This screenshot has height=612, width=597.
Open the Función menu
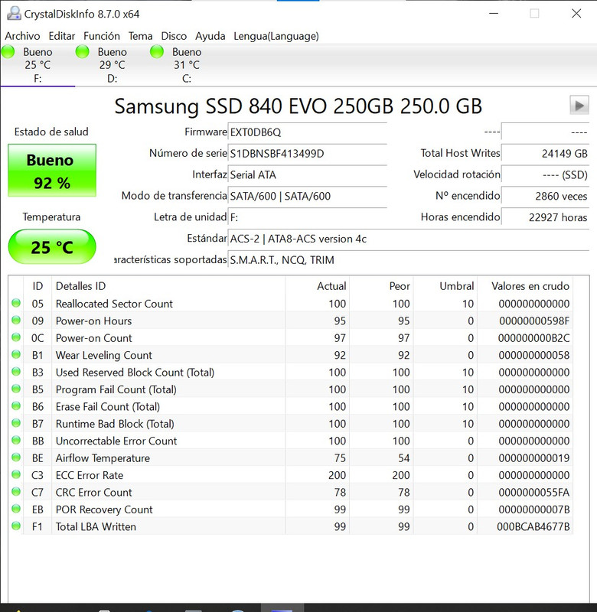[x=102, y=36]
